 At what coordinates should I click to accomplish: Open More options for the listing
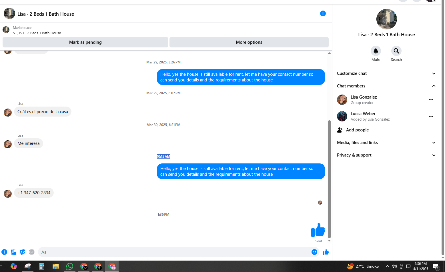click(x=249, y=42)
